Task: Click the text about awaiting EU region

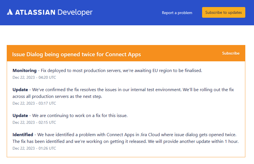Action: pos(122,71)
